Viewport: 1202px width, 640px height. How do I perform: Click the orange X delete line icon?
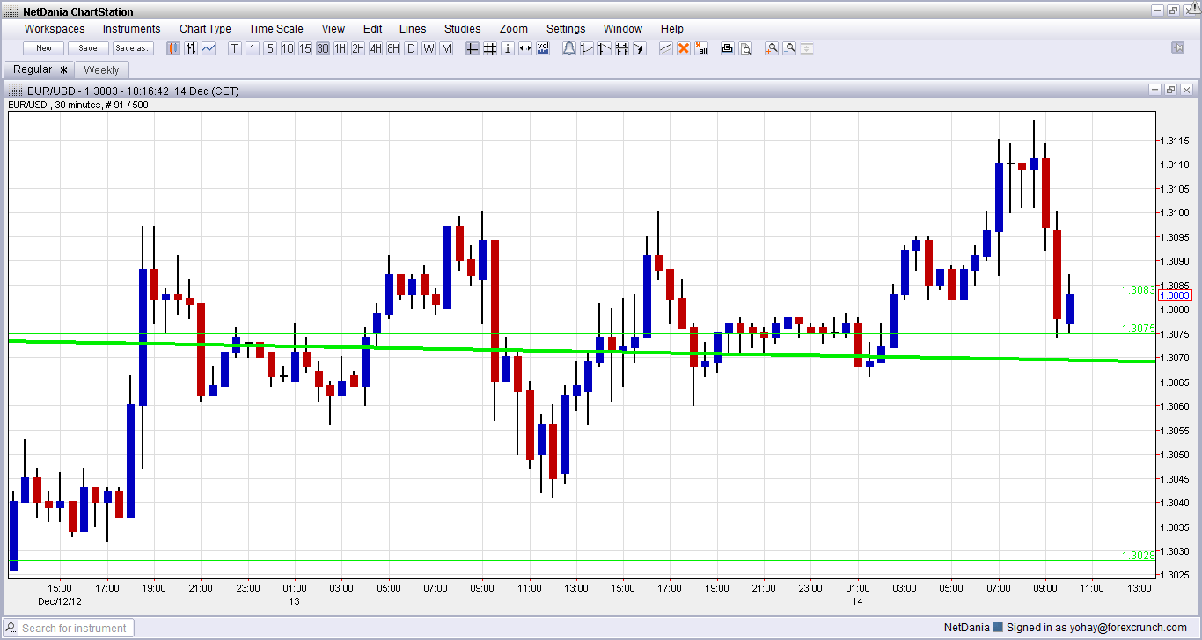pyautogui.click(x=684, y=48)
